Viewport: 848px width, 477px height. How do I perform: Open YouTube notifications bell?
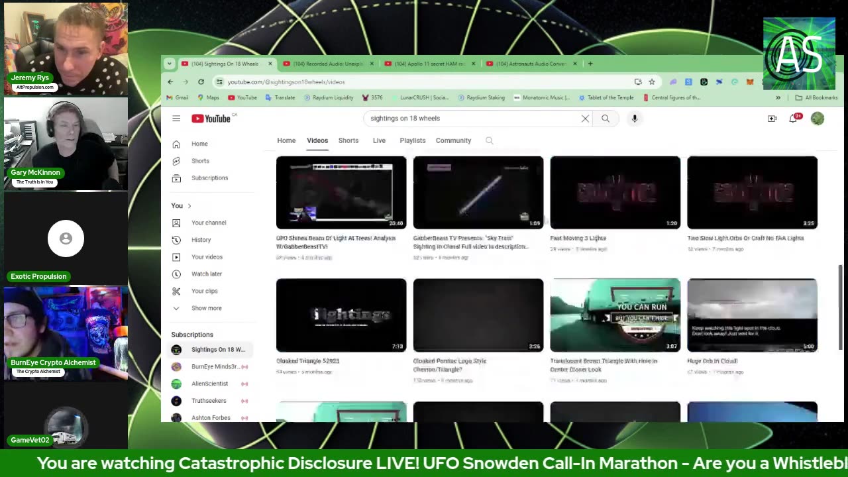pos(794,118)
